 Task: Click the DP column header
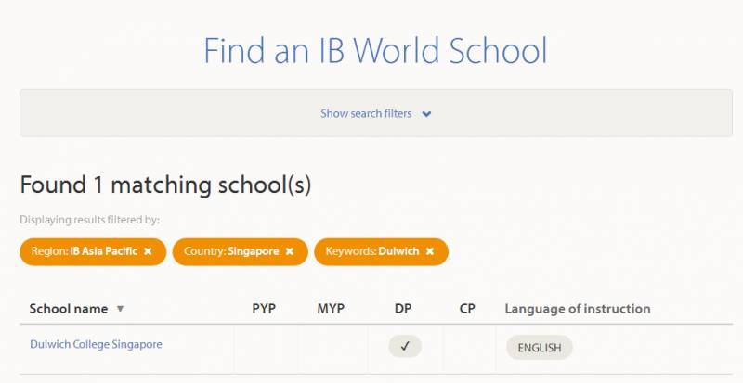pos(403,309)
